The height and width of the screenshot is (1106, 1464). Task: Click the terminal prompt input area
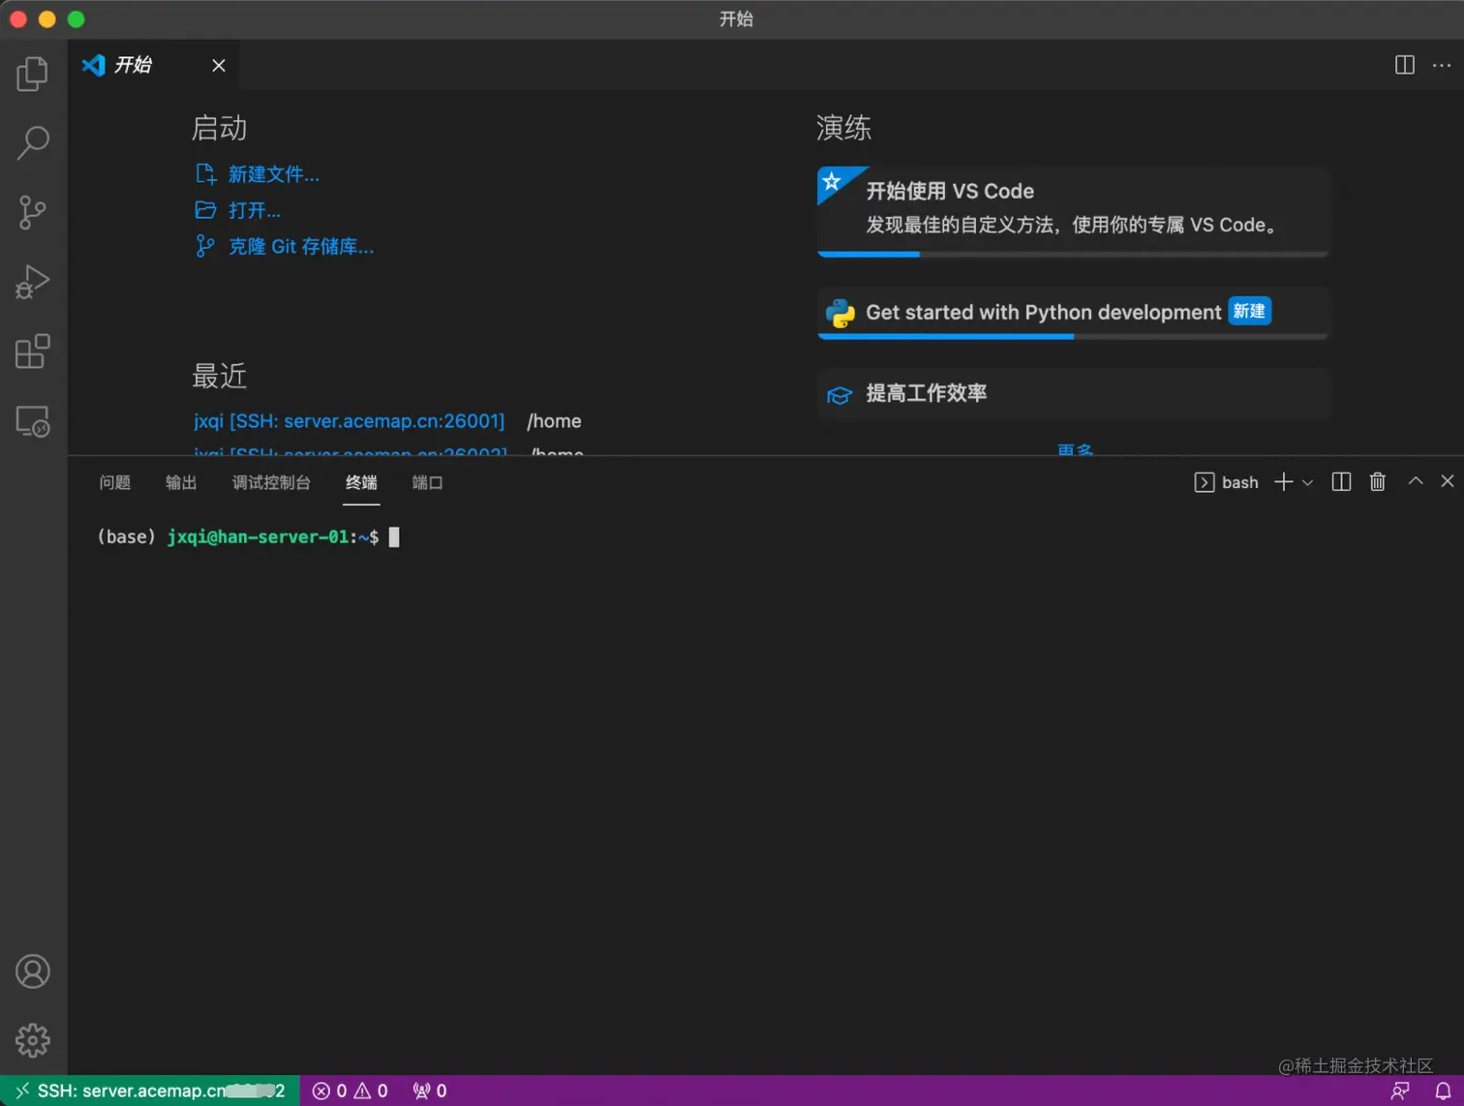click(394, 538)
